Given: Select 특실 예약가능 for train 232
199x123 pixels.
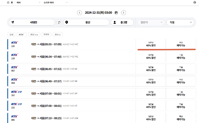Looking at the screenshot, I should point(181,106).
